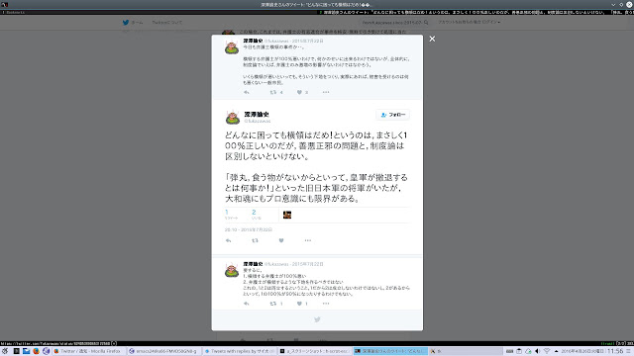Open the main tweet's three-dot menu
The height and width of the screenshot is (356, 634).
point(308,240)
